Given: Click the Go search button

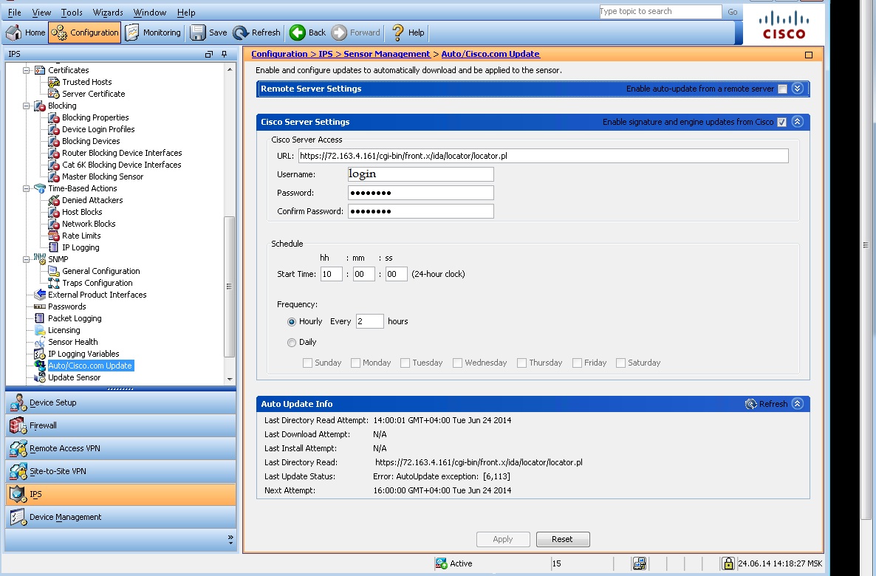Looking at the screenshot, I should (733, 12).
